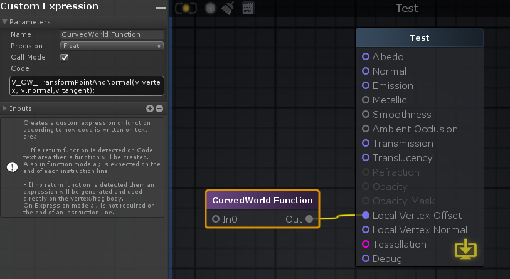Screen dimensions: 510x279
Task: Click the Code text area
Action: point(87,86)
